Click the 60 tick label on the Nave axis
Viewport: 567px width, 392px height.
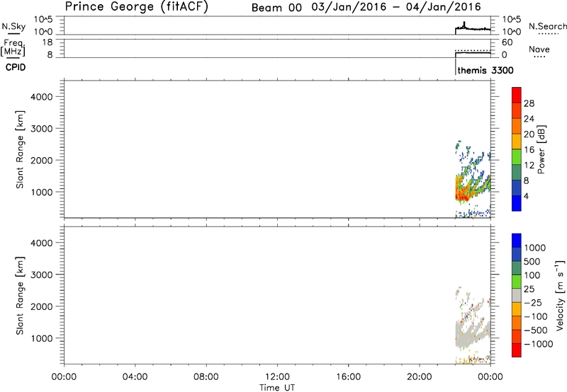point(507,42)
